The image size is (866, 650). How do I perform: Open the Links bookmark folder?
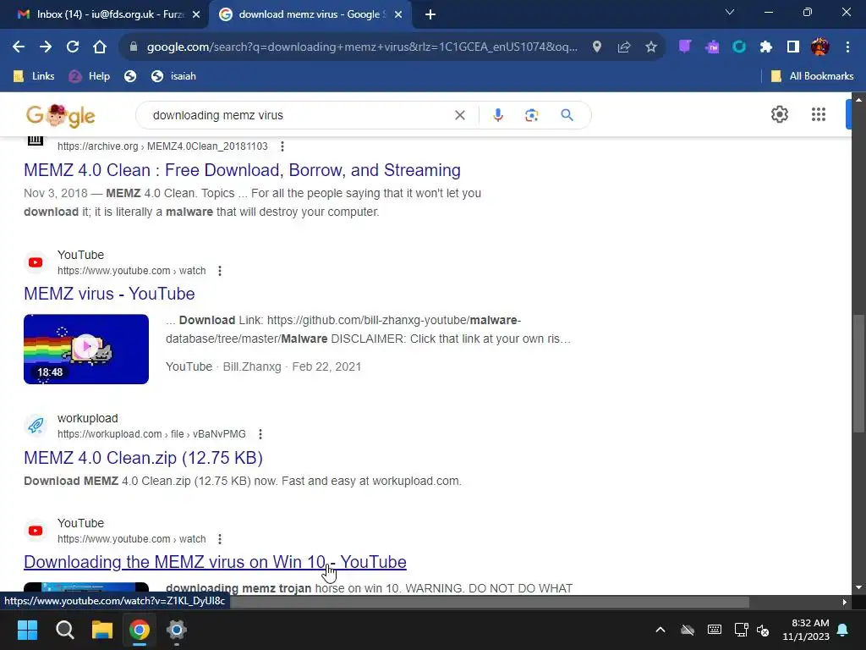point(34,76)
